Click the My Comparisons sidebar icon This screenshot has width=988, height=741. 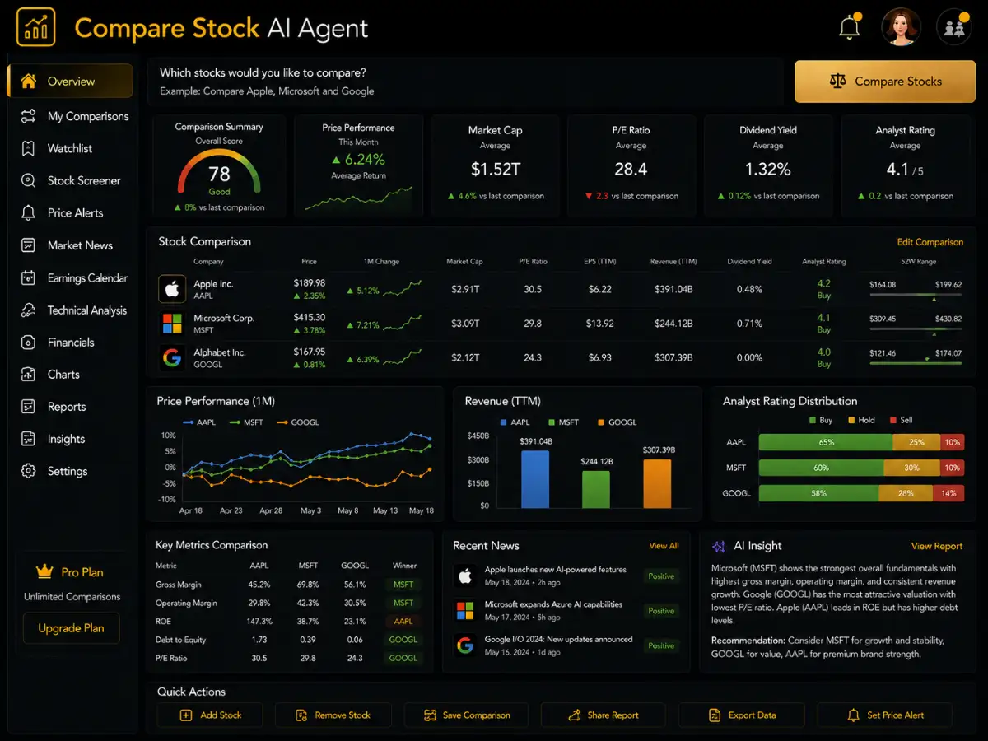pyautogui.click(x=29, y=116)
